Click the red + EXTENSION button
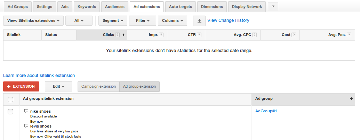This screenshot has height=140, width=360. tap(21, 87)
